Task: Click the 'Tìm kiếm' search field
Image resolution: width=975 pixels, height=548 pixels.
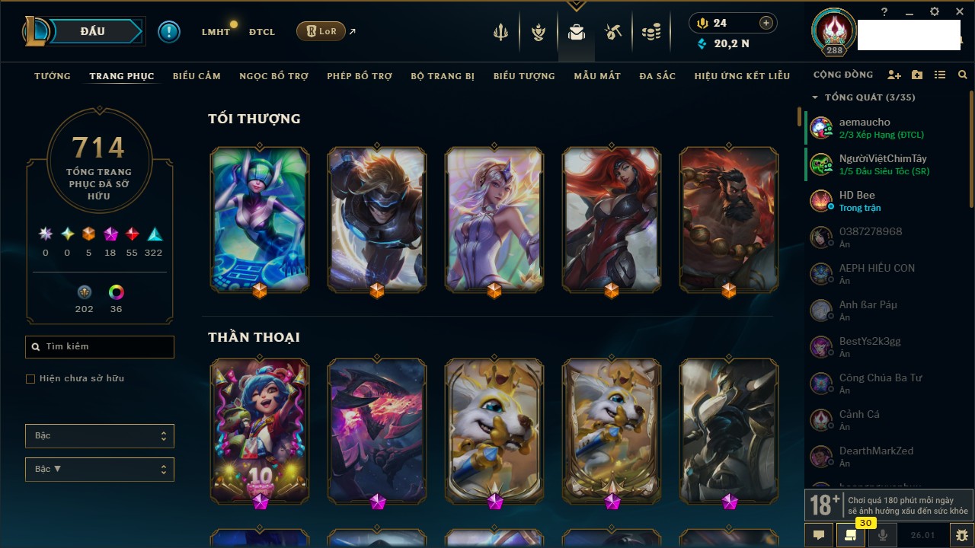Action: tap(100, 347)
